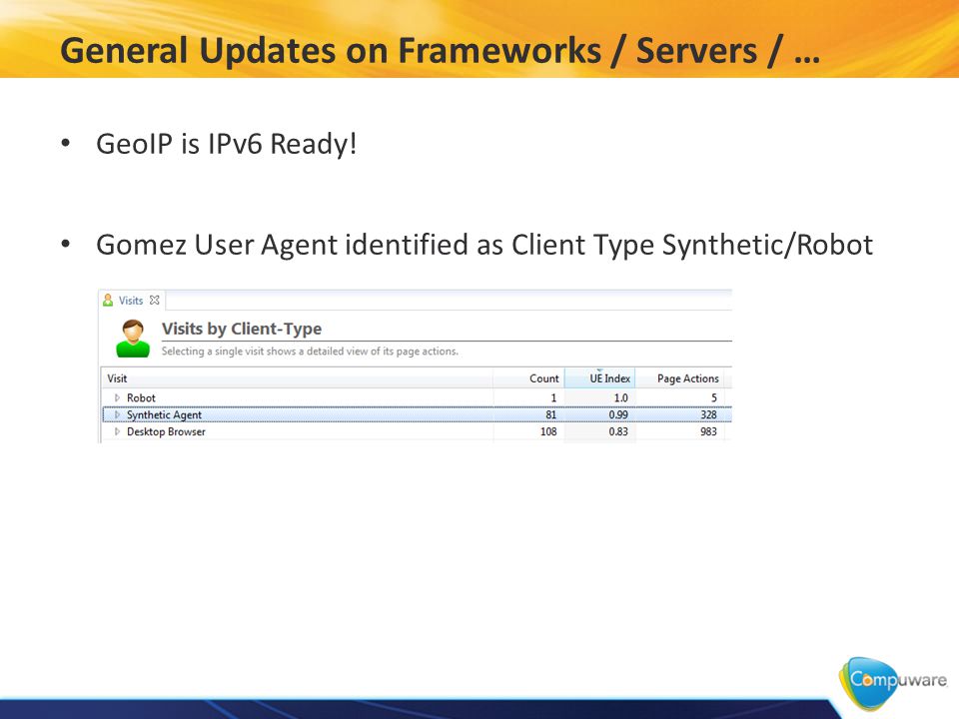Expand the Desktop Browser row
Image resolution: width=959 pixels, height=719 pixels.
[118, 431]
